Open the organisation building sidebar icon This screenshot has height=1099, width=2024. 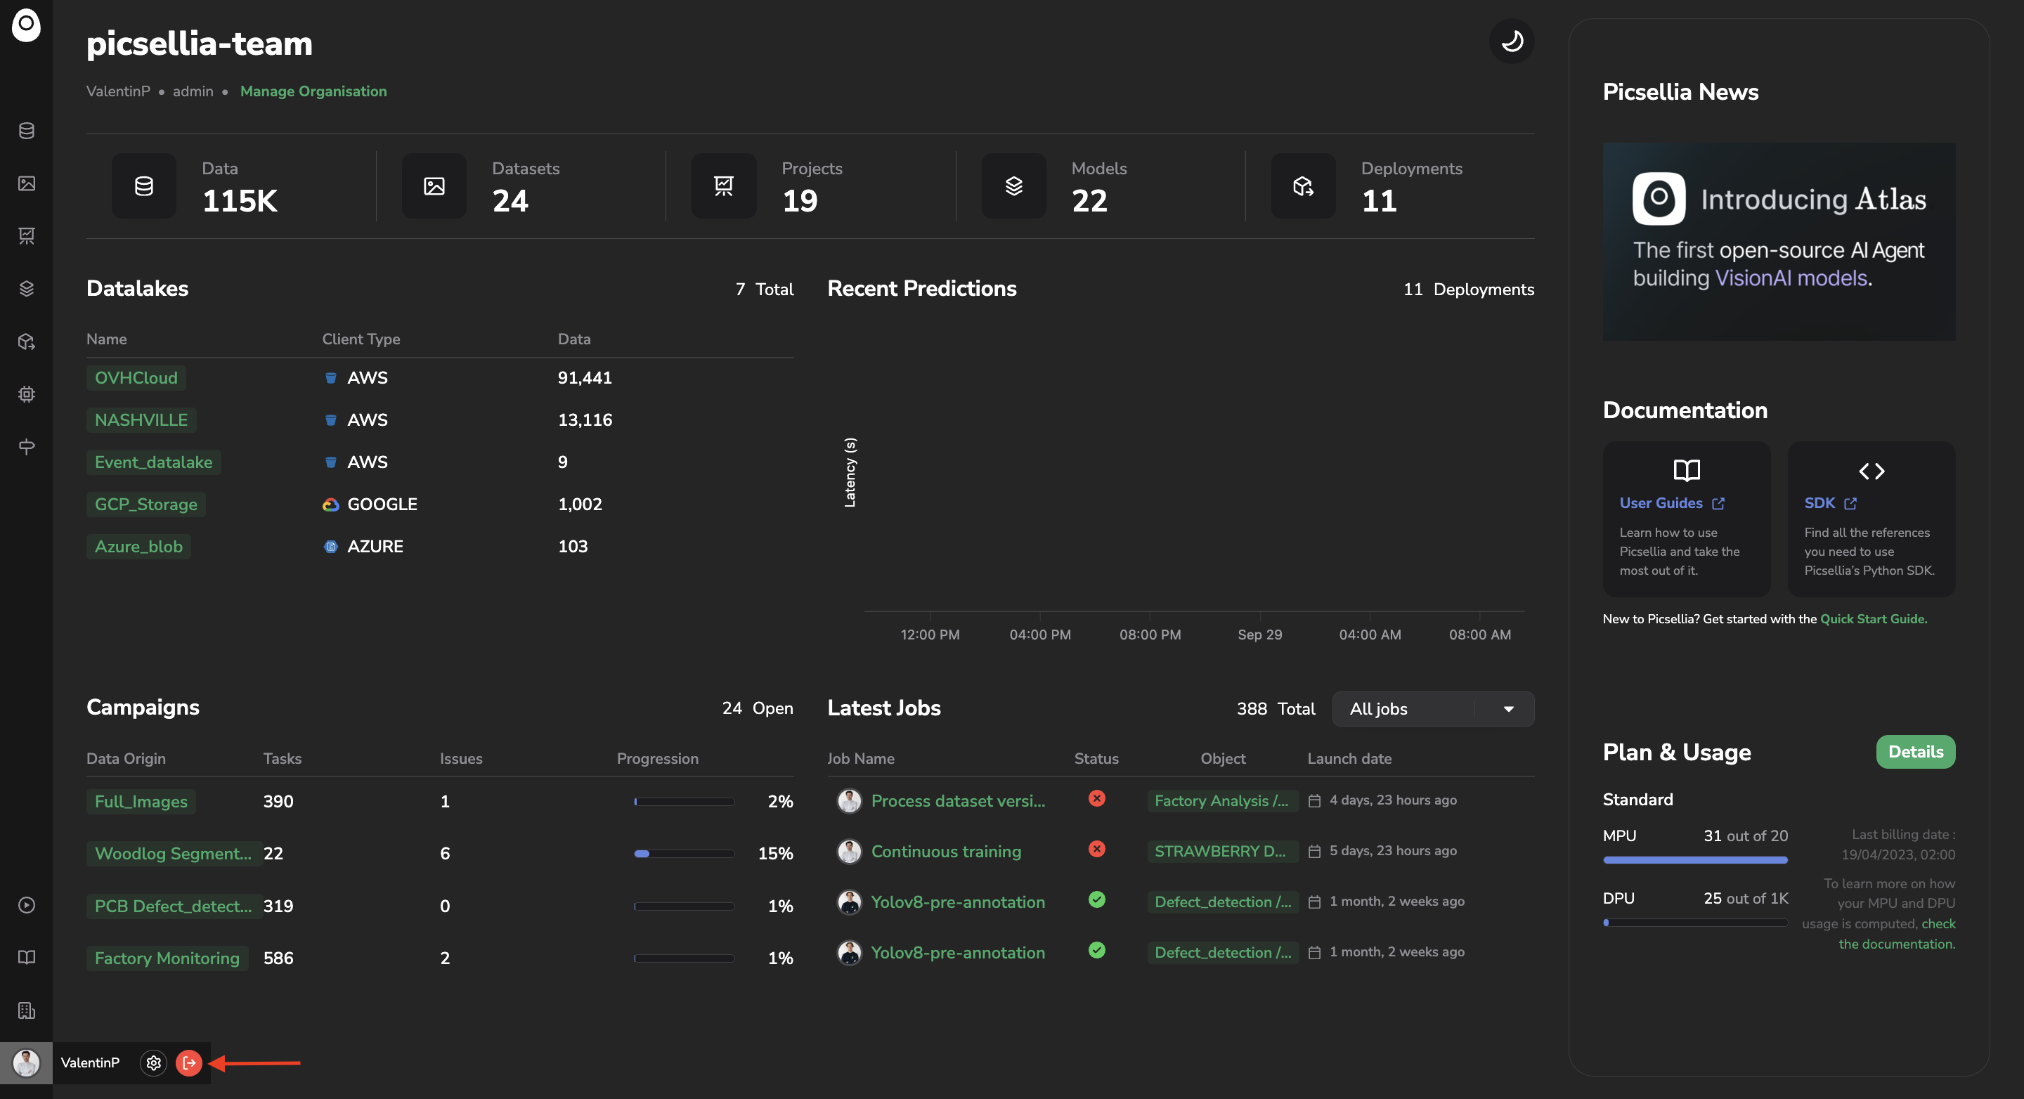tap(27, 1010)
